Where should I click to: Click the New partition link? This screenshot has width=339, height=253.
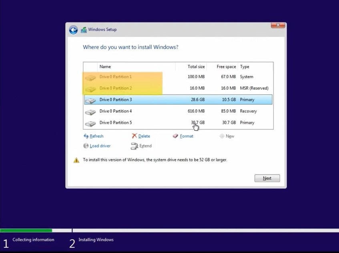point(230,136)
